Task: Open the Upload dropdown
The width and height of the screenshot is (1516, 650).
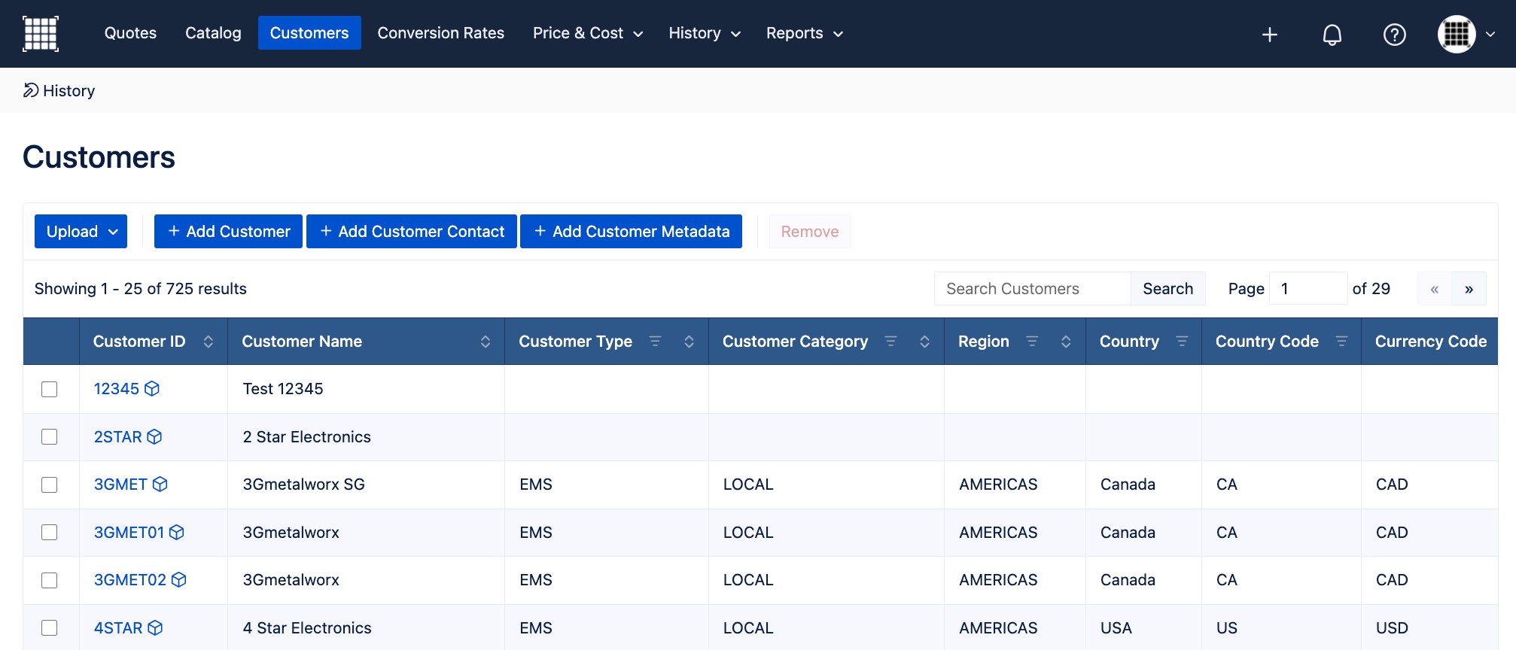Action: pyautogui.click(x=81, y=232)
